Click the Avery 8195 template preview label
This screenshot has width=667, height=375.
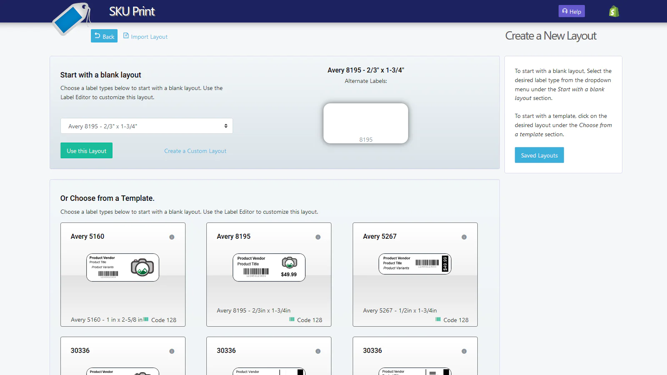click(x=268, y=267)
